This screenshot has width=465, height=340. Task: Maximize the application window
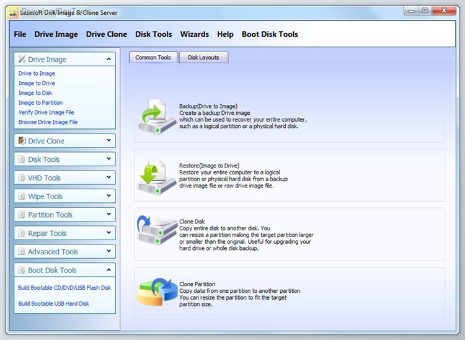[425, 11]
